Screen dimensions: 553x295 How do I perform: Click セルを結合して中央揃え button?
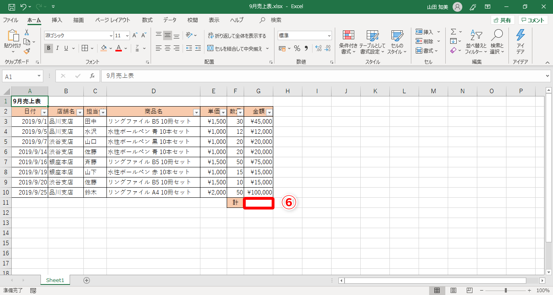(x=235, y=49)
